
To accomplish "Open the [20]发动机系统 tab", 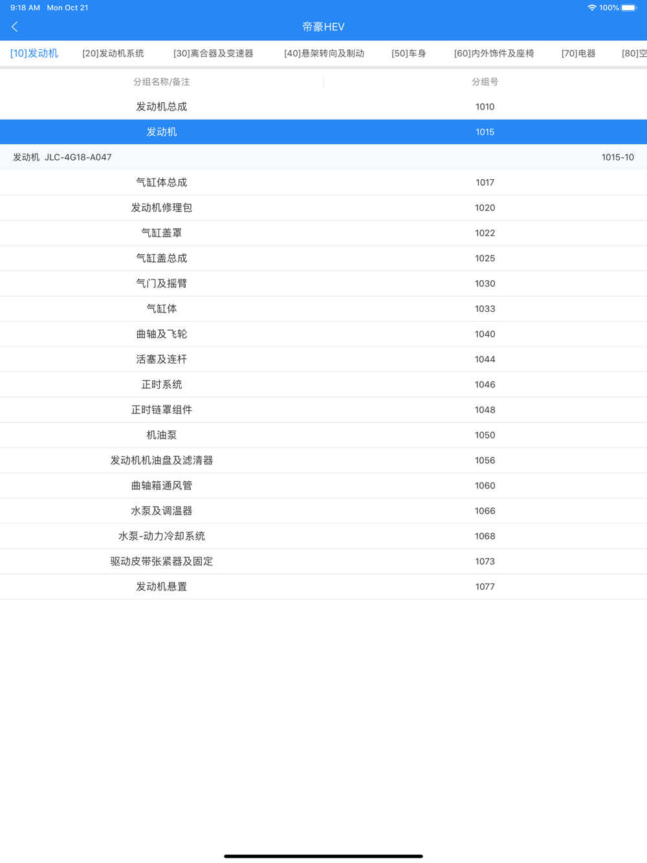I will coord(113,53).
